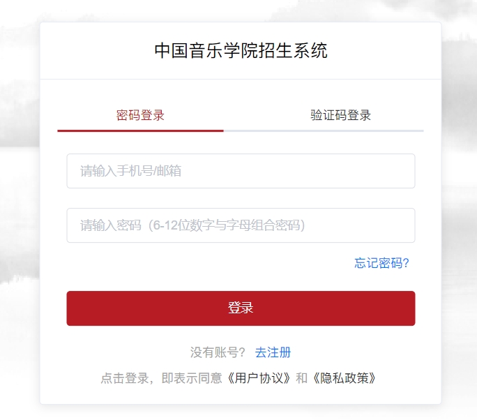This screenshot has height=420, width=477.
Task: Select the 请输入手机号/邮箱 placeholder text
Action: (x=130, y=171)
